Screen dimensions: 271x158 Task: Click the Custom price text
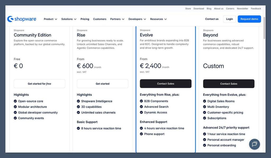[x=214, y=66]
